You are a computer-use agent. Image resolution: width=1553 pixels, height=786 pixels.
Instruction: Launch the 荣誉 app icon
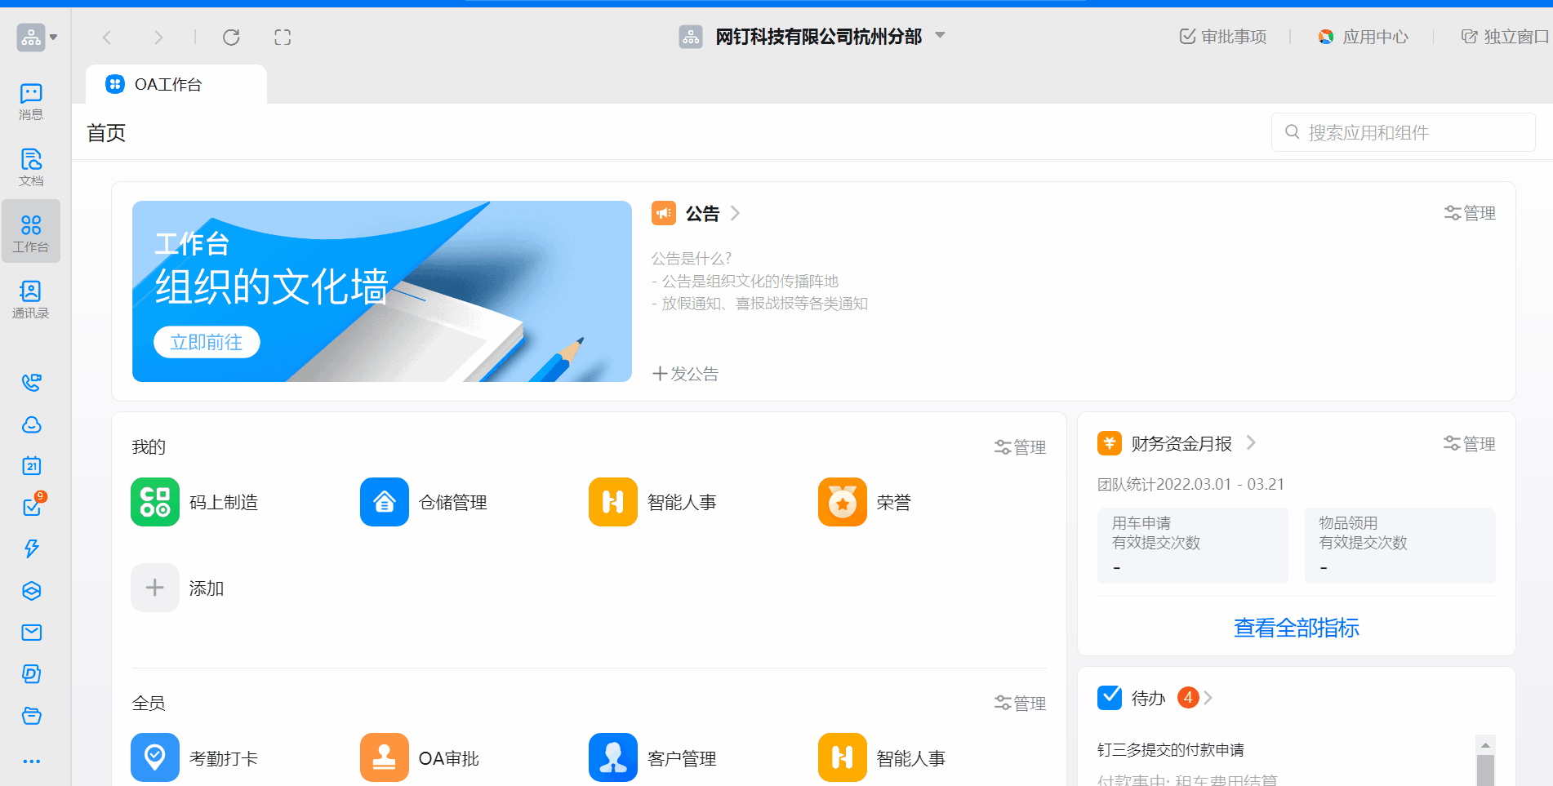pyautogui.click(x=842, y=502)
